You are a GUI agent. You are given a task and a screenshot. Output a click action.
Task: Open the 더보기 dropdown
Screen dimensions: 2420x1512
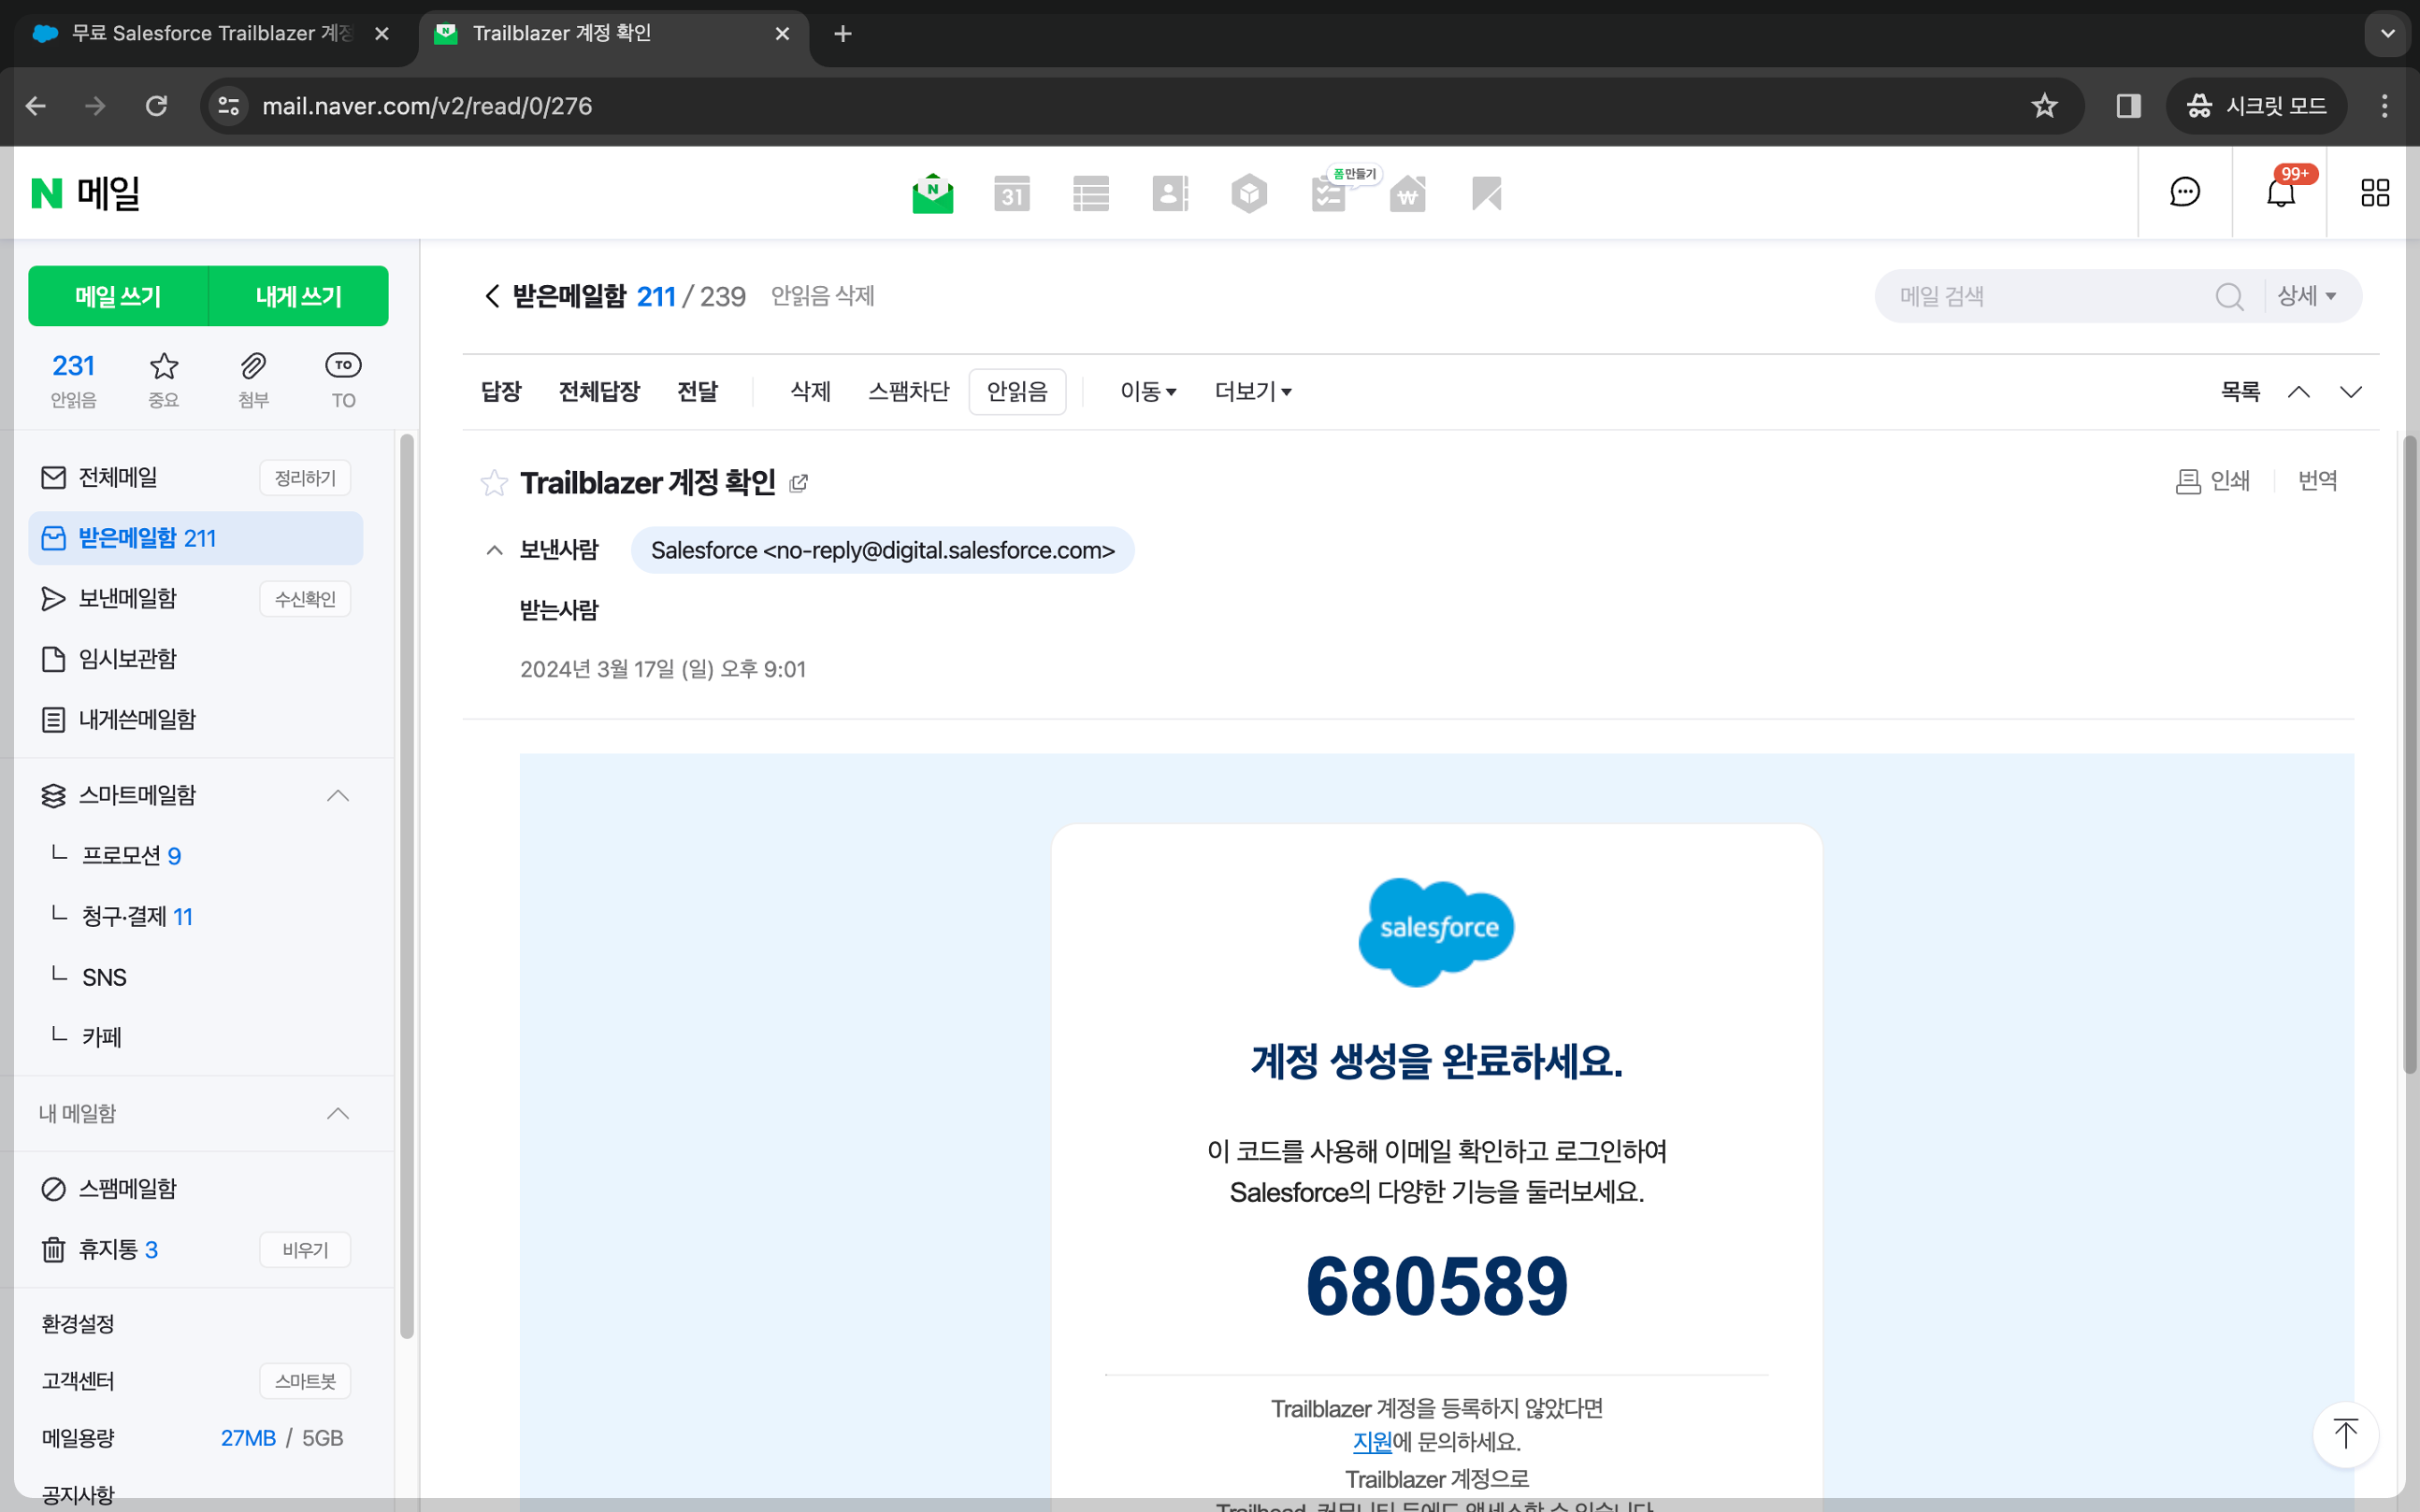pos(1252,391)
